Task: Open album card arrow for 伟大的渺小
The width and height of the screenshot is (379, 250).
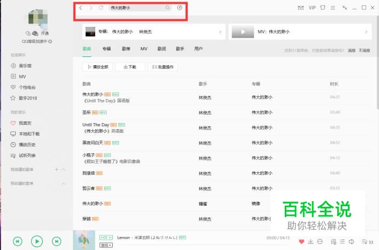Action: pyautogui.click(x=220, y=32)
